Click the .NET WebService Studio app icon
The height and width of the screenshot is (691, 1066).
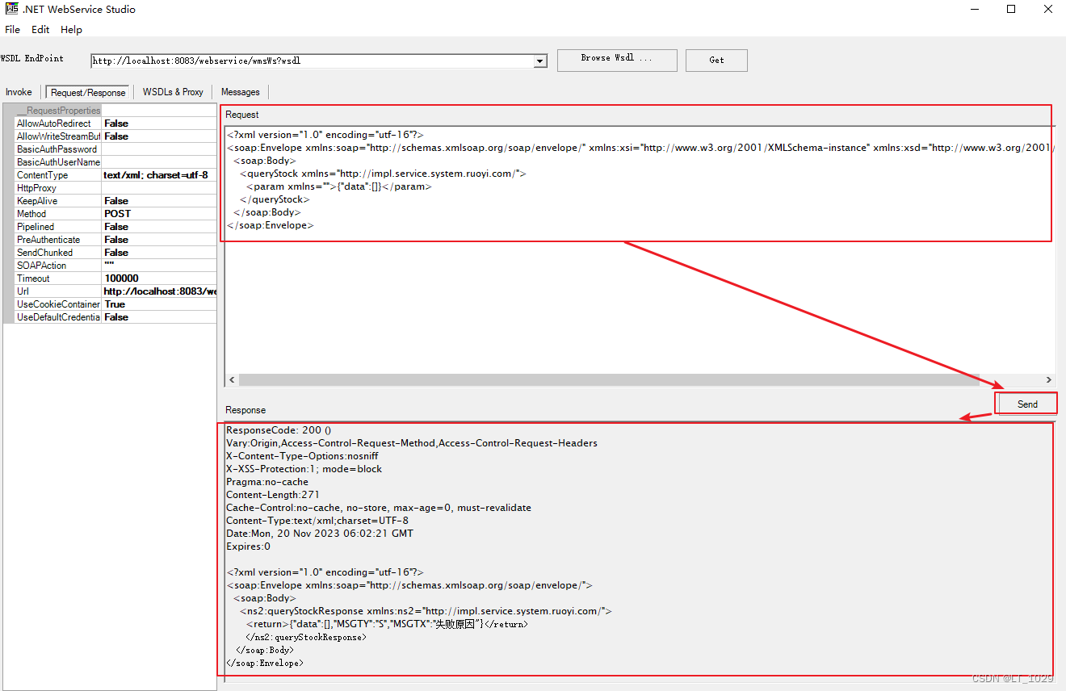[x=11, y=9]
